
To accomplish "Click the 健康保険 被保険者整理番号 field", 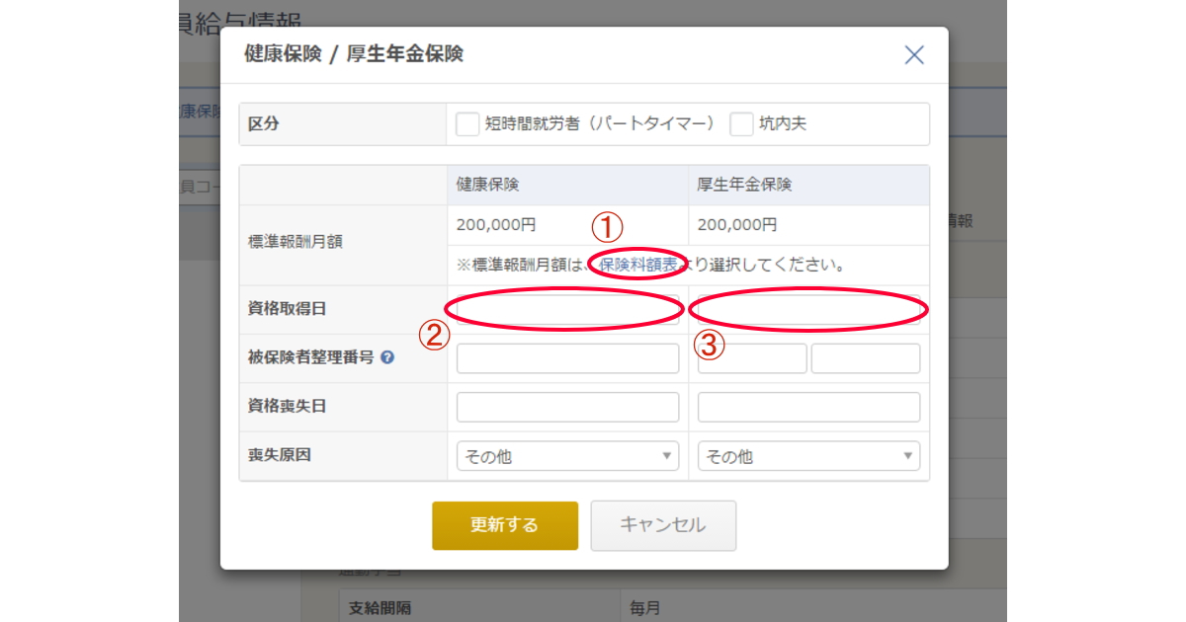I will [x=568, y=358].
